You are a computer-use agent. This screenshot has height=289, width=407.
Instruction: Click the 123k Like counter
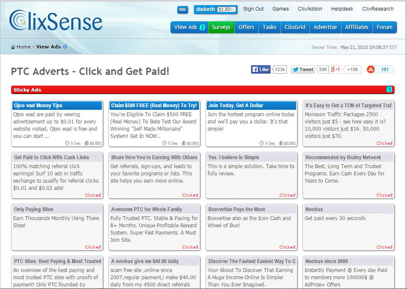click(x=279, y=69)
